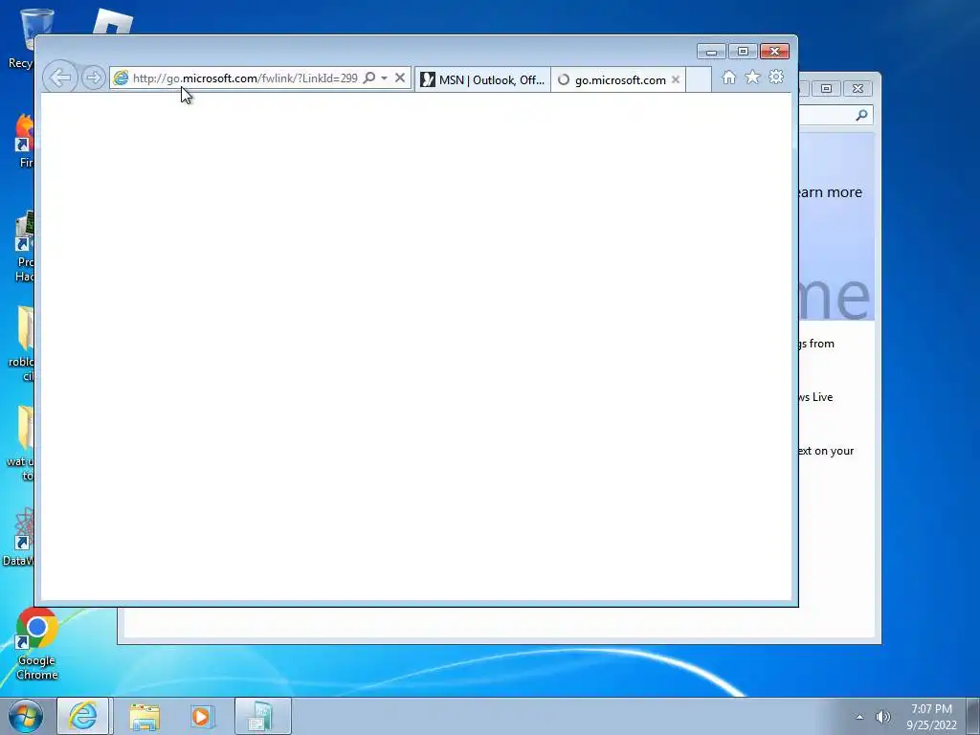Open the Windows Start menu orb
Screen dimensions: 980x735
click(26, 716)
